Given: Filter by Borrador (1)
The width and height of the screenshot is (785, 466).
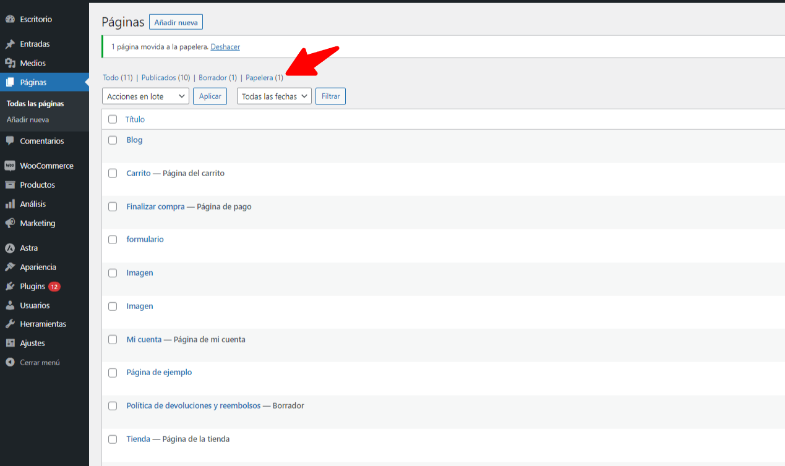Looking at the screenshot, I should click(218, 78).
